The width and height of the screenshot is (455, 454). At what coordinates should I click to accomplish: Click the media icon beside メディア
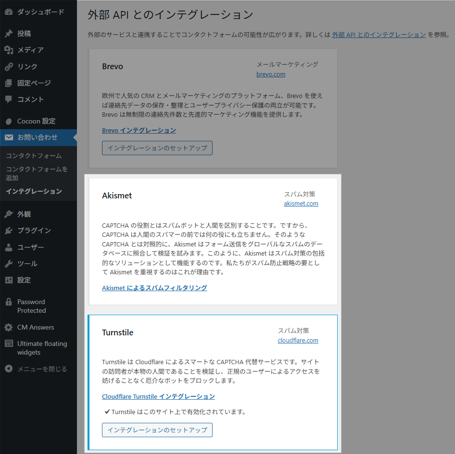coord(9,50)
